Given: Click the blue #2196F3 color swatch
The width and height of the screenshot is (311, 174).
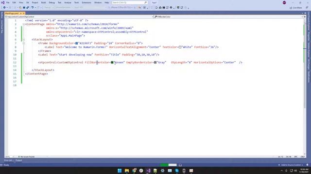Looking at the screenshot, I should [x=77, y=43].
